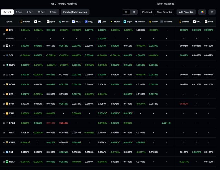
Task: Click the LBank column header
Action: click(153, 22)
